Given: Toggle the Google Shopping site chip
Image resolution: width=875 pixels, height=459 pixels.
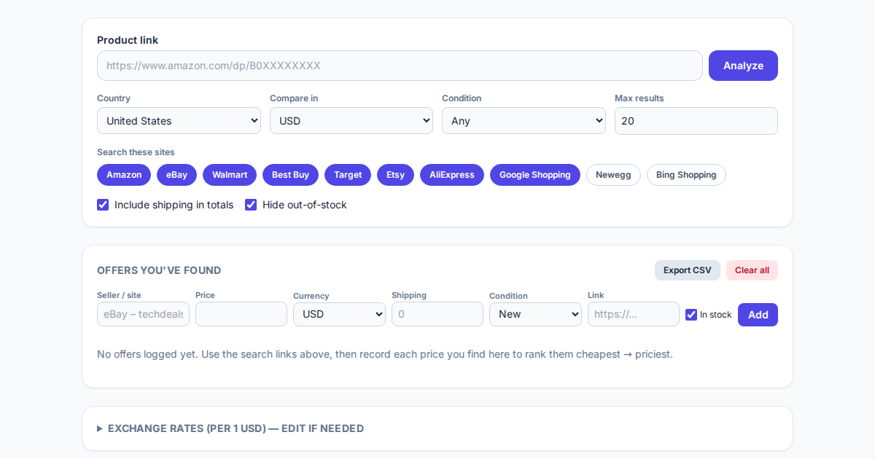Looking at the screenshot, I should tap(535, 175).
